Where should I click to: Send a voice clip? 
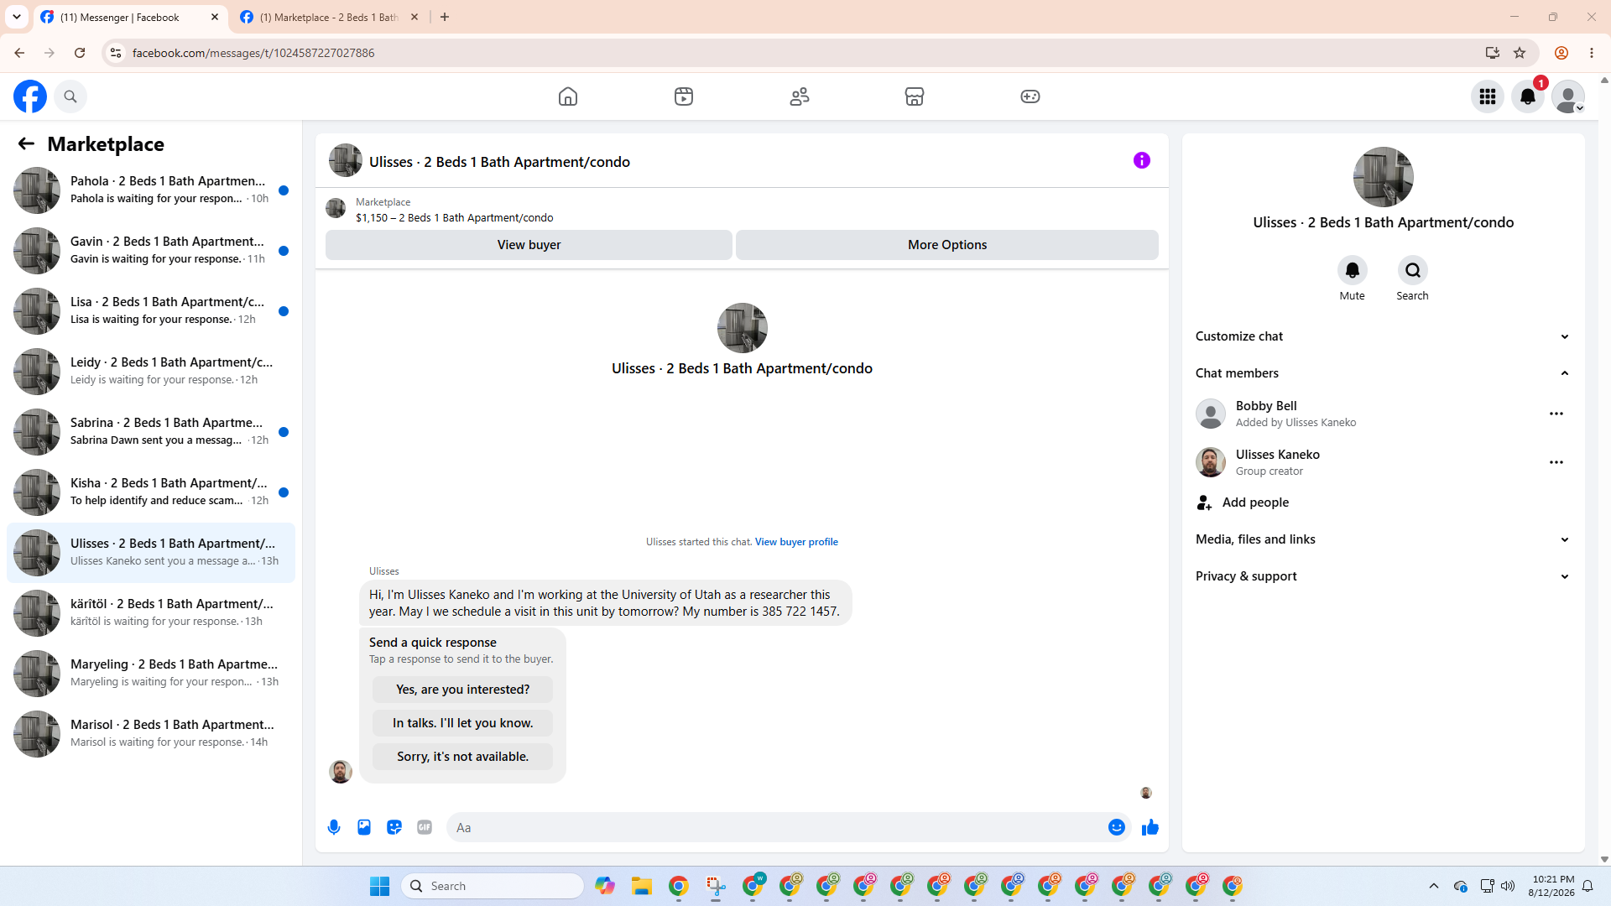click(334, 827)
